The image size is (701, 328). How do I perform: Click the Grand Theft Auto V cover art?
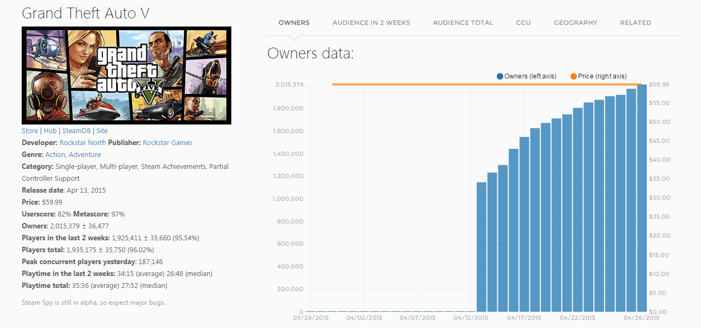pos(126,75)
